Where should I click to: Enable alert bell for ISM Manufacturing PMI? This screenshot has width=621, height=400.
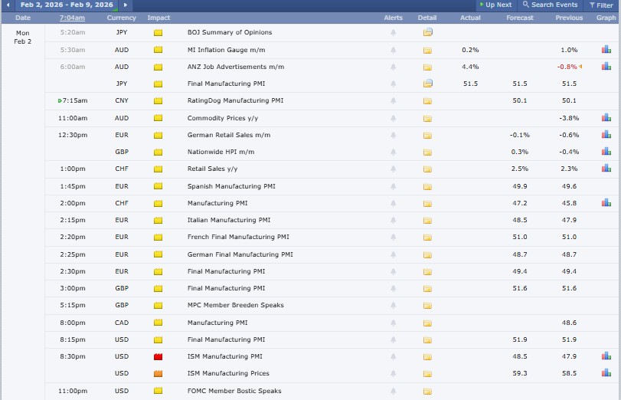click(x=394, y=357)
